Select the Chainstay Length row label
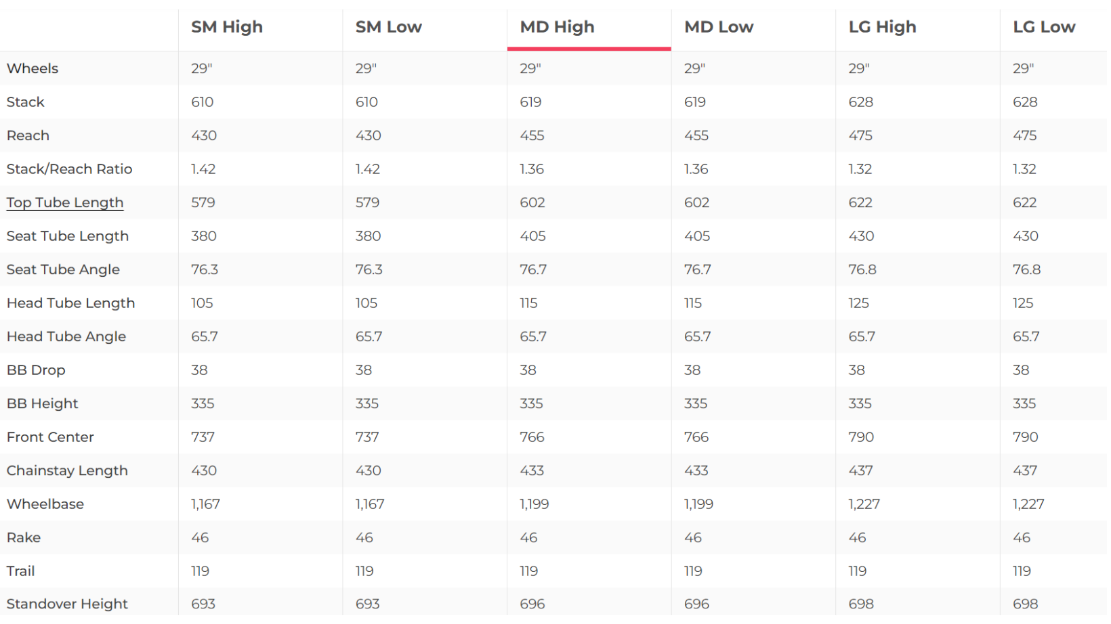 coord(67,470)
